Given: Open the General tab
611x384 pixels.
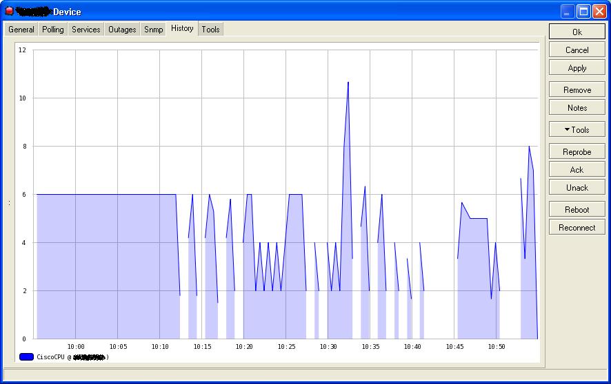Looking at the screenshot, I should click(x=21, y=30).
